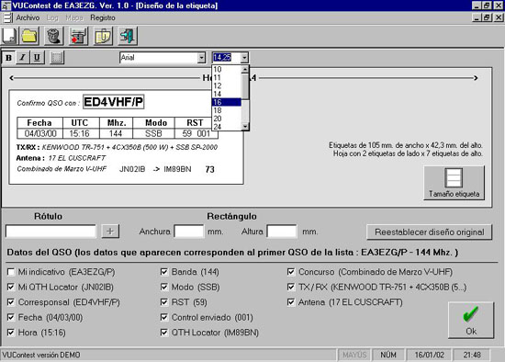This screenshot has height=362, width=505.
Task: Open the Arial font dropdown arrow
Action: [x=201, y=58]
